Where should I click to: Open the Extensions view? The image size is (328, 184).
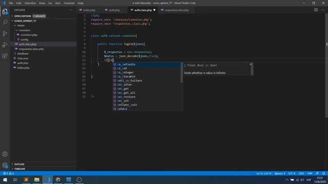(x=5, y=56)
